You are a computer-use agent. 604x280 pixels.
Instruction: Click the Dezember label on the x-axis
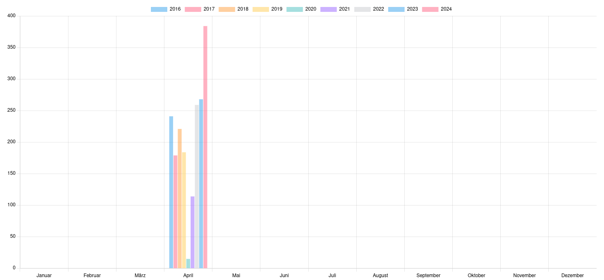572,275
